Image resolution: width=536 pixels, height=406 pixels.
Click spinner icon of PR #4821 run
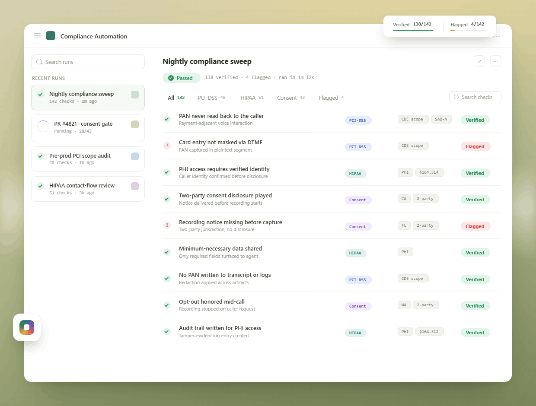tap(43, 127)
